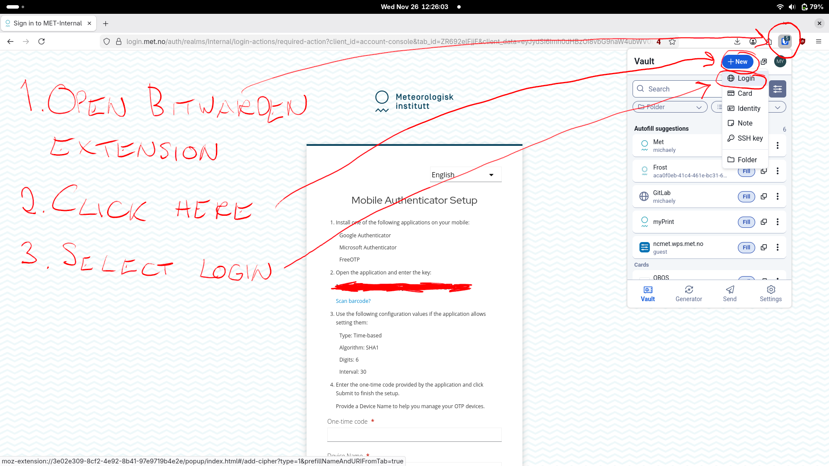The width and height of the screenshot is (829, 466).
Task: Open the Send tab
Action: pos(729,293)
